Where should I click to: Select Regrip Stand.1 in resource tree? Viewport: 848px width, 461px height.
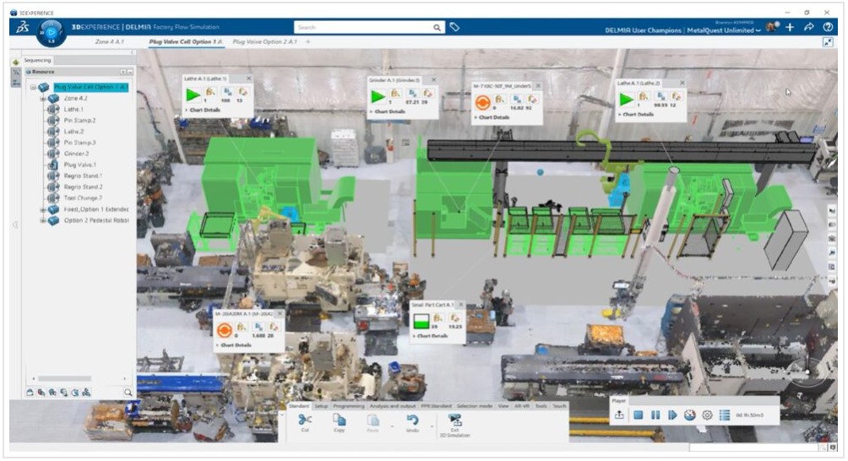tap(83, 176)
